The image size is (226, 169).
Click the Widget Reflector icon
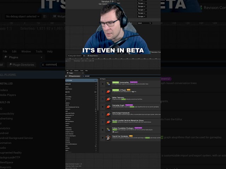pos(89,56)
